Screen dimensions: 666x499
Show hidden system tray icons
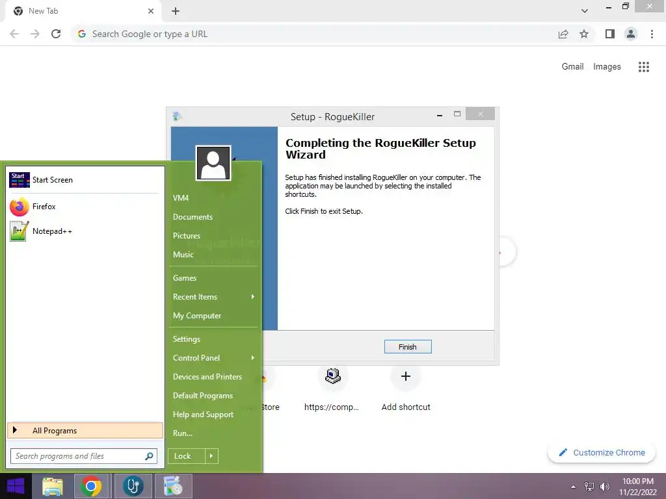coord(574,487)
